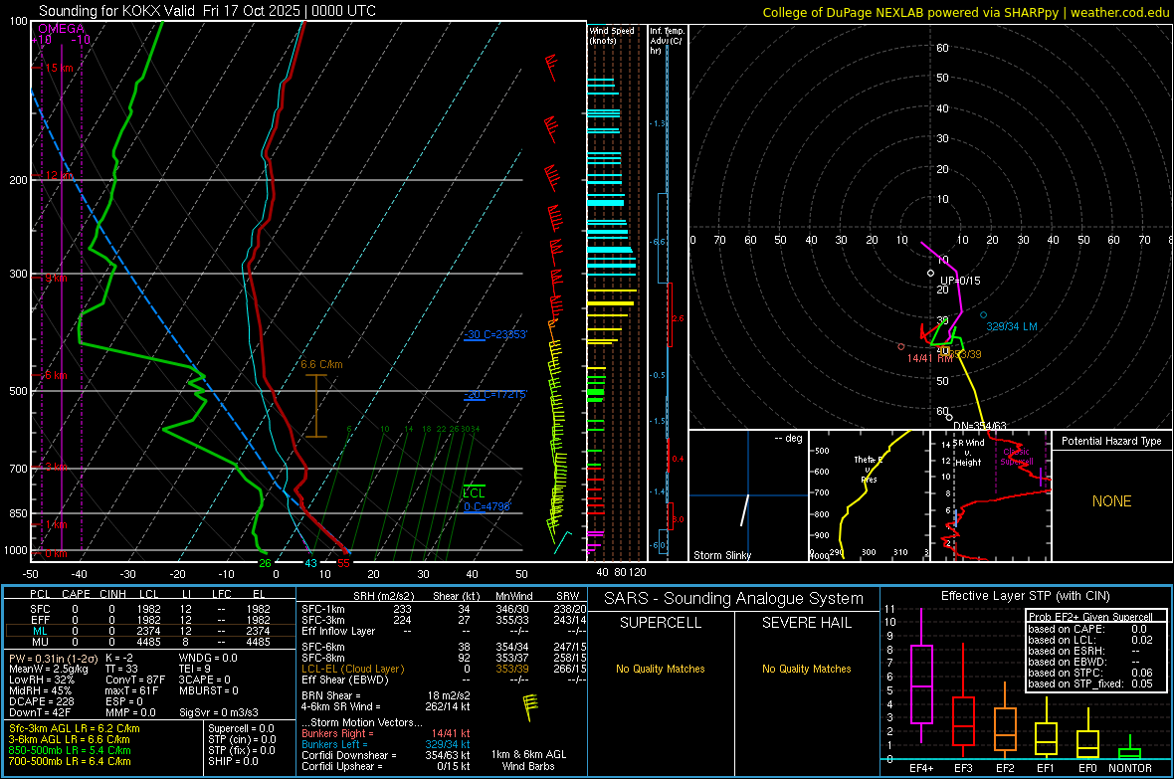Click the SigSvr = 0 m3/s3 value
Screen dimensions: 1174x779
point(219,712)
